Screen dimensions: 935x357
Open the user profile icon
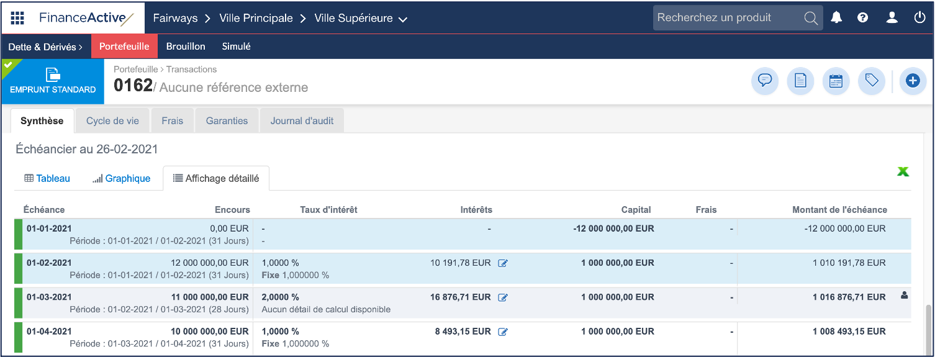pos(892,18)
